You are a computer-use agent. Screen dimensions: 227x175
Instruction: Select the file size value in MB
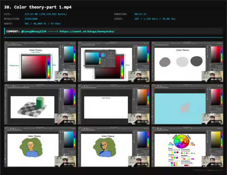coord(45,14)
